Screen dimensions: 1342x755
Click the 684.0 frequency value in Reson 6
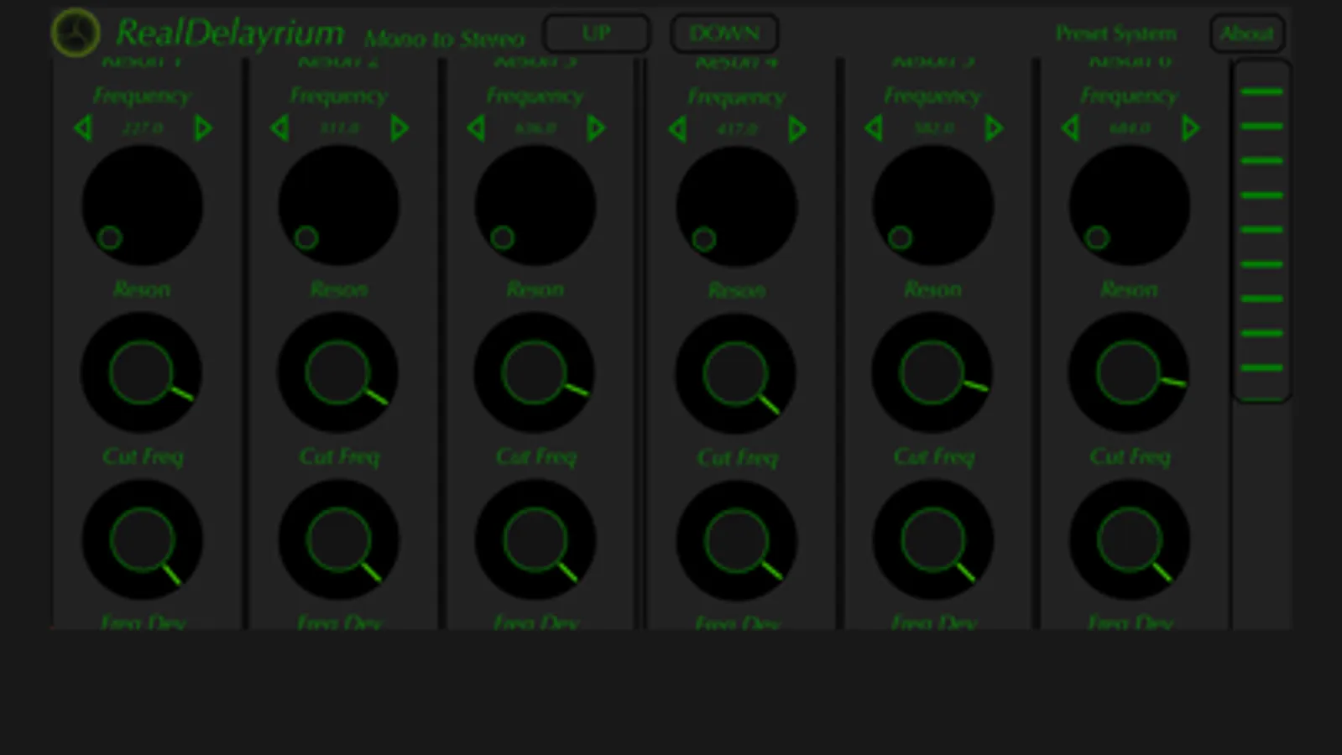coord(1130,128)
